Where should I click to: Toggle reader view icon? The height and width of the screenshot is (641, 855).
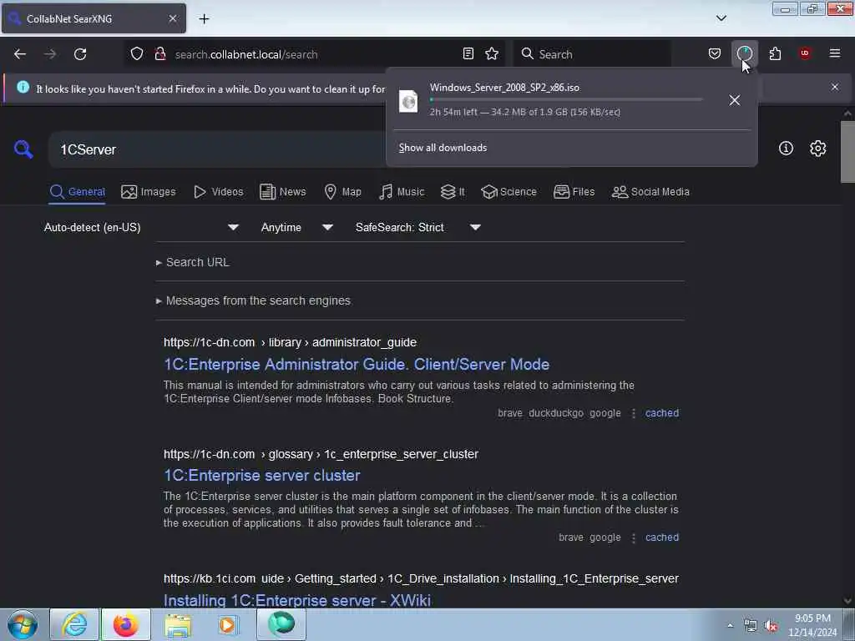click(468, 53)
